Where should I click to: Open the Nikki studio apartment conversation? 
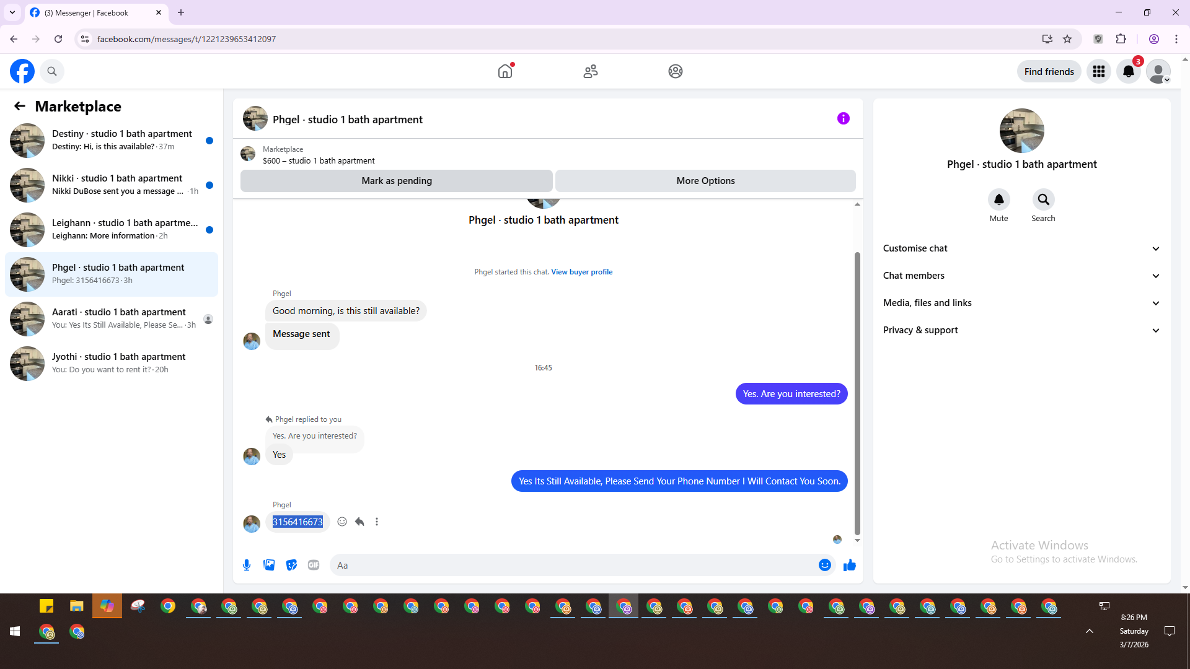[112, 185]
